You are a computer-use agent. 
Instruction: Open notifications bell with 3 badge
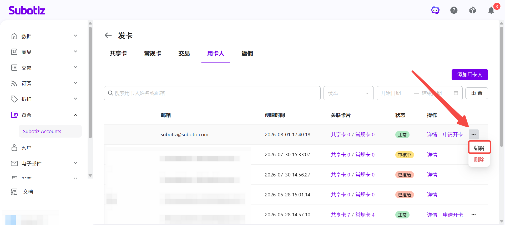tap(491, 10)
